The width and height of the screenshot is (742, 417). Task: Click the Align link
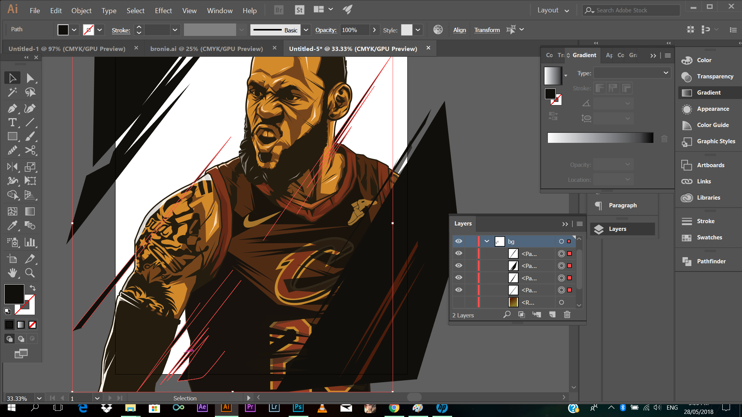459,30
